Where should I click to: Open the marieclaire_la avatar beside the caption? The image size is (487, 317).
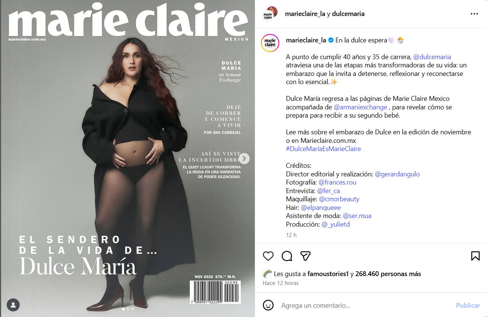tap(270, 42)
